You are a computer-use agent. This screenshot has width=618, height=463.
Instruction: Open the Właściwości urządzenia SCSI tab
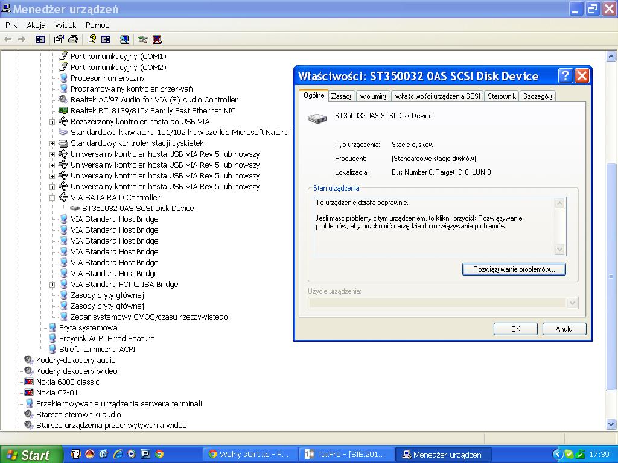438,96
